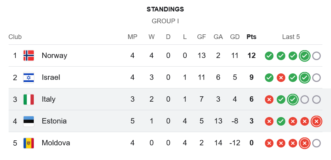This screenshot has width=331, height=160.
Task: Click the Israel flag icon
Action: [29, 77]
